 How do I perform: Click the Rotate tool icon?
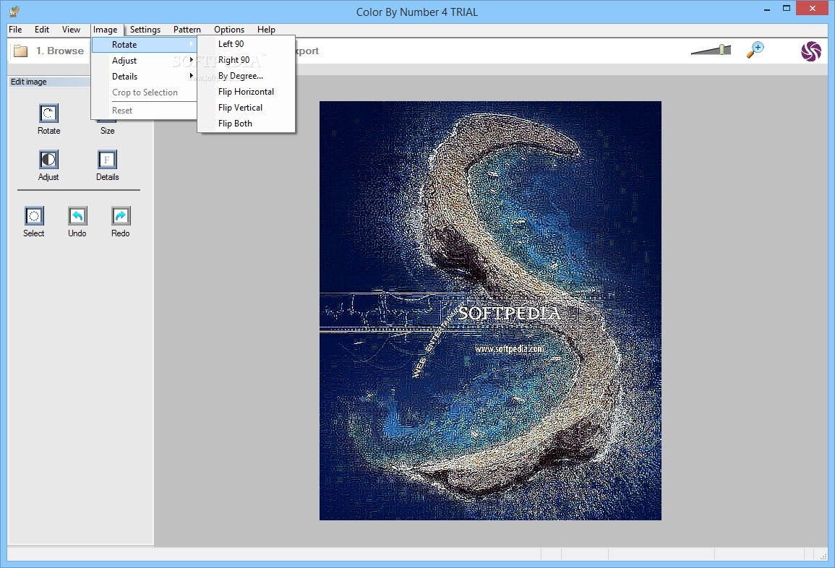[x=48, y=113]
